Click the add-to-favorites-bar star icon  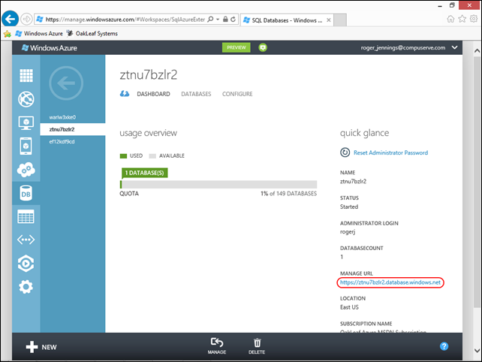[x=7, y=34]
